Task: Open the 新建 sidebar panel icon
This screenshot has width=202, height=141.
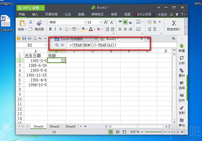Action: (x=181, y=48)
